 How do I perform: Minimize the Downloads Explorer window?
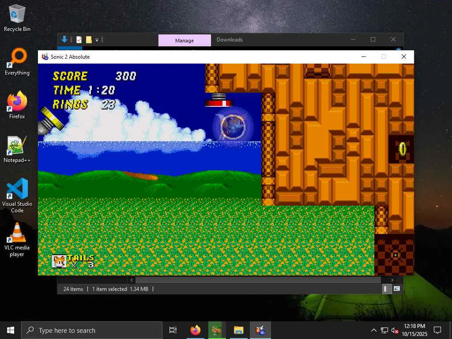pyautogui.click(x=353, y=39)
